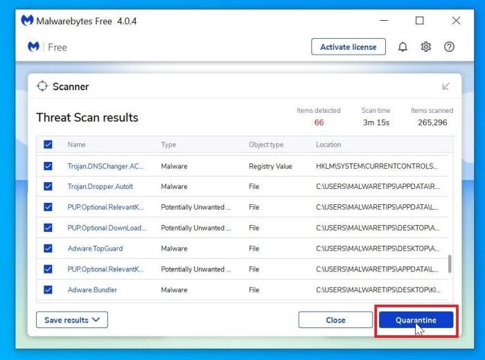Select the Trojan.Dropper.AutoIt threat name
The height and width of the screenshot is (360, 485).
pos(100,187)
